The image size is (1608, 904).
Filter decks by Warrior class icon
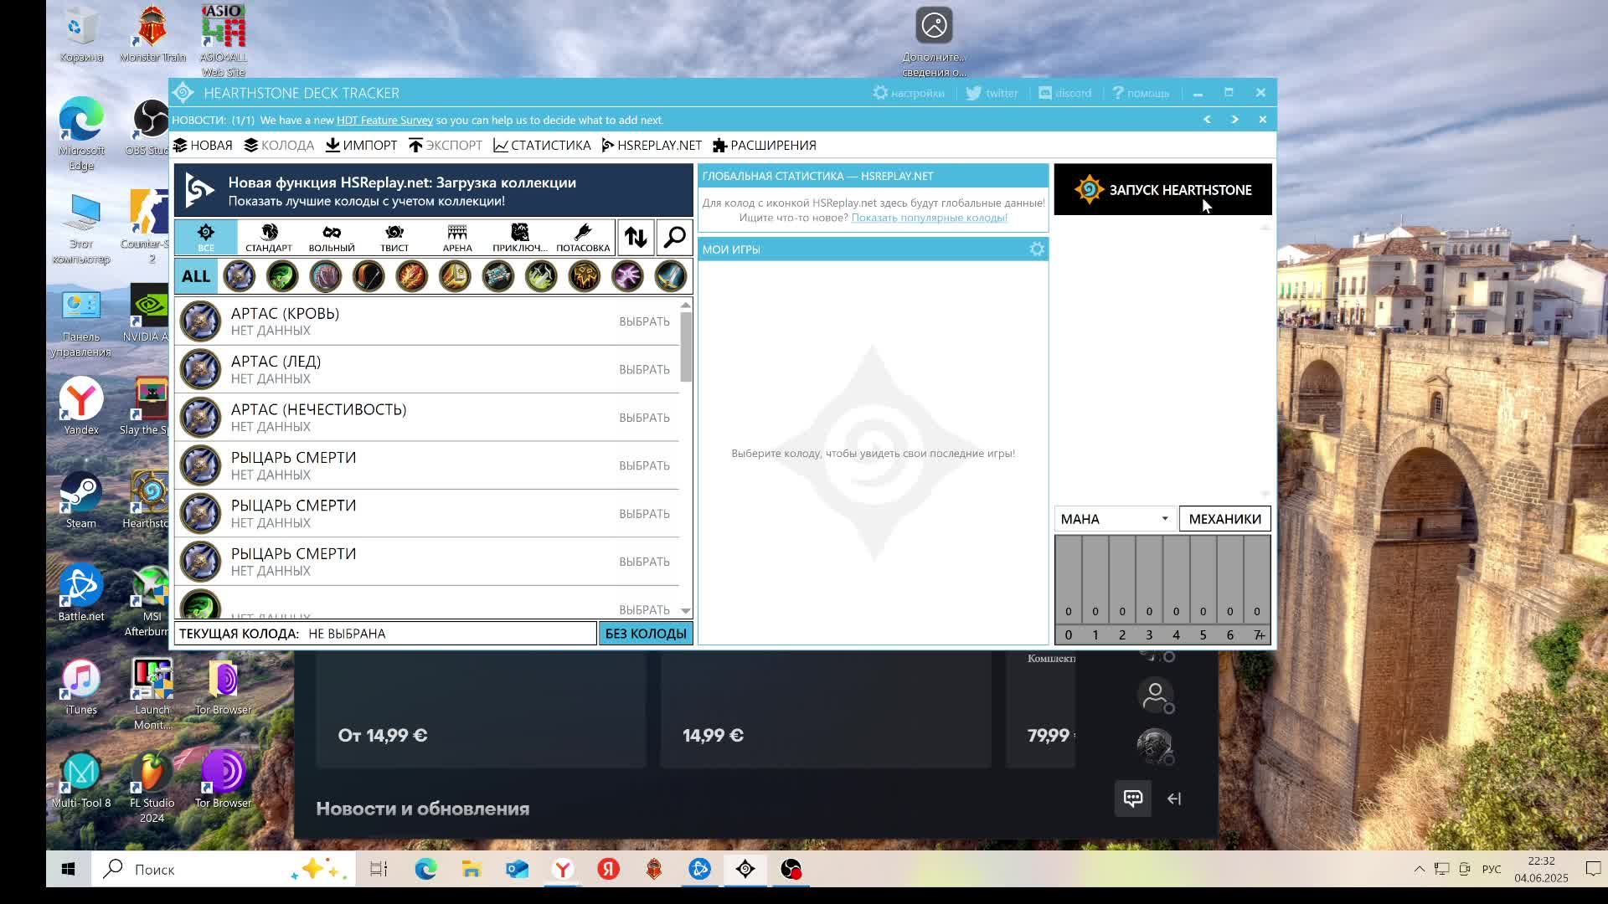pyautogui.click(x=671, y=276)
